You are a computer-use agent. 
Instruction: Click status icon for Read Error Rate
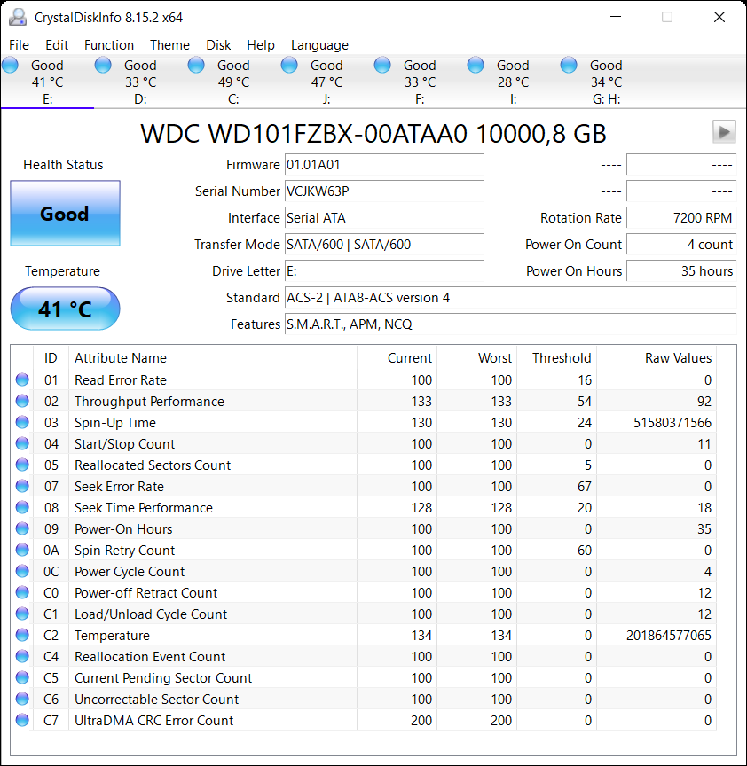point(22,379)
